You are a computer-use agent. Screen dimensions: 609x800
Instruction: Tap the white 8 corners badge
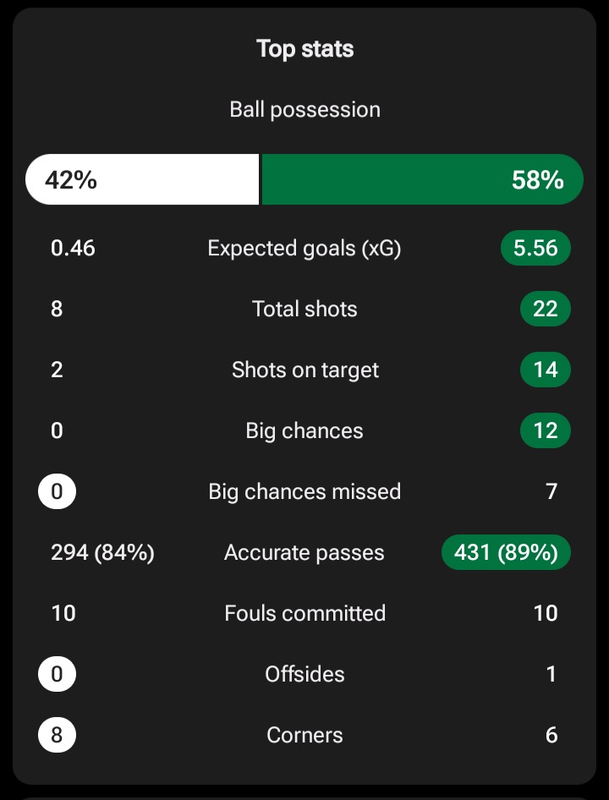pos(57,736)
